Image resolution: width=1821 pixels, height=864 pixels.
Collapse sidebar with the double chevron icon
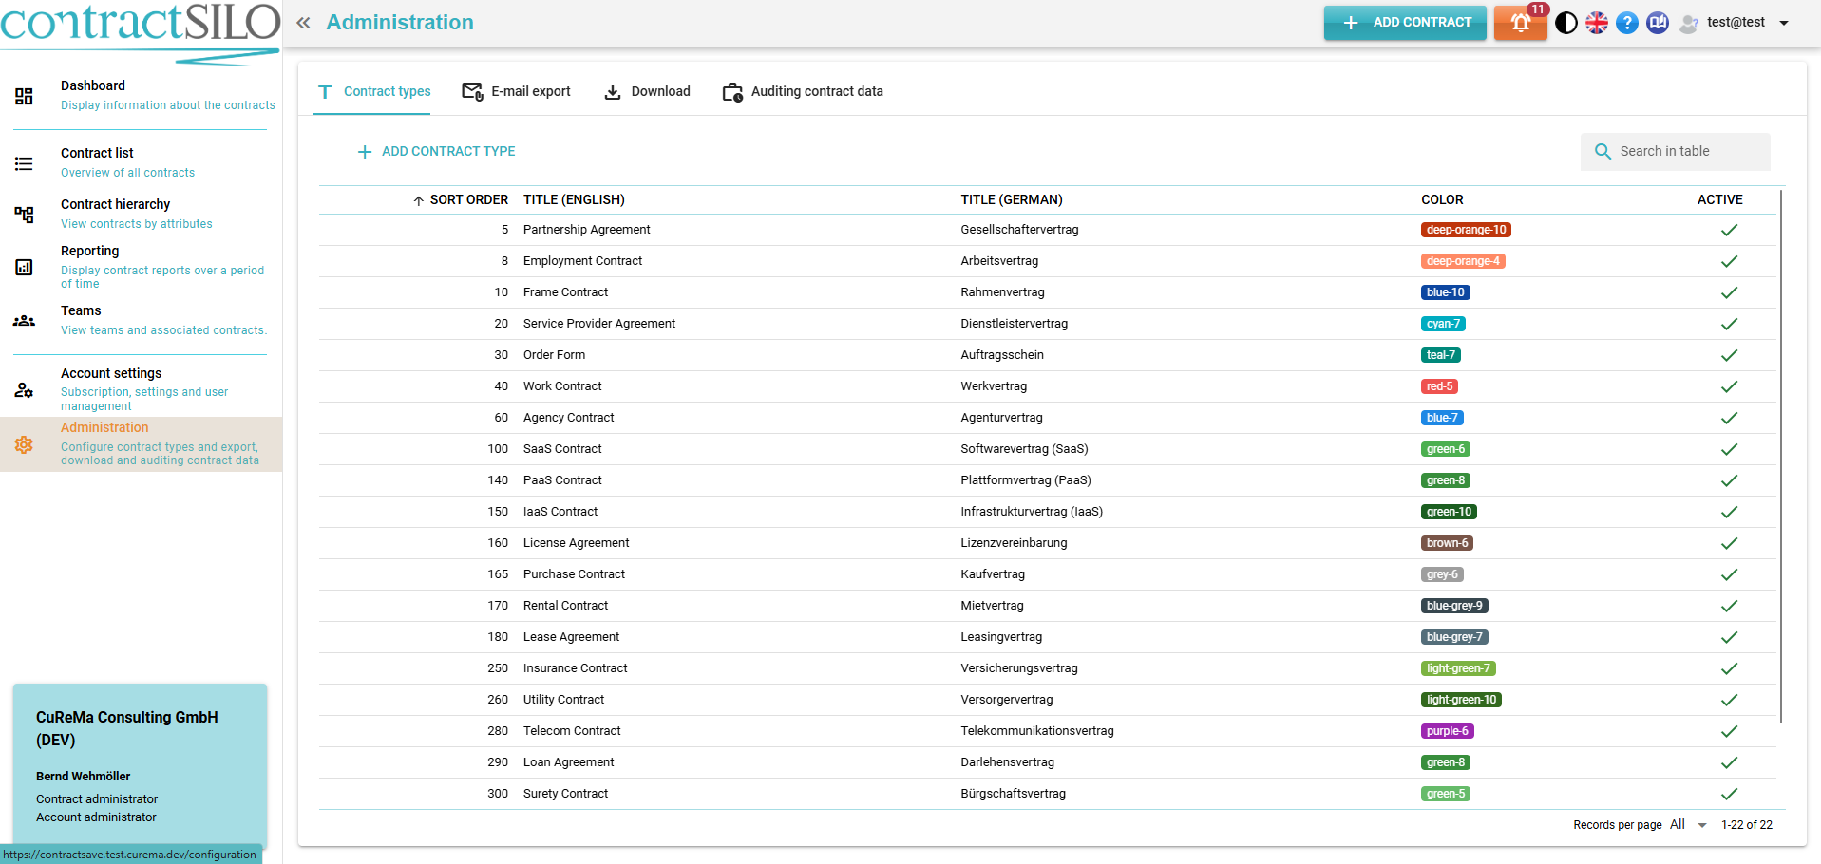[303, 23]
